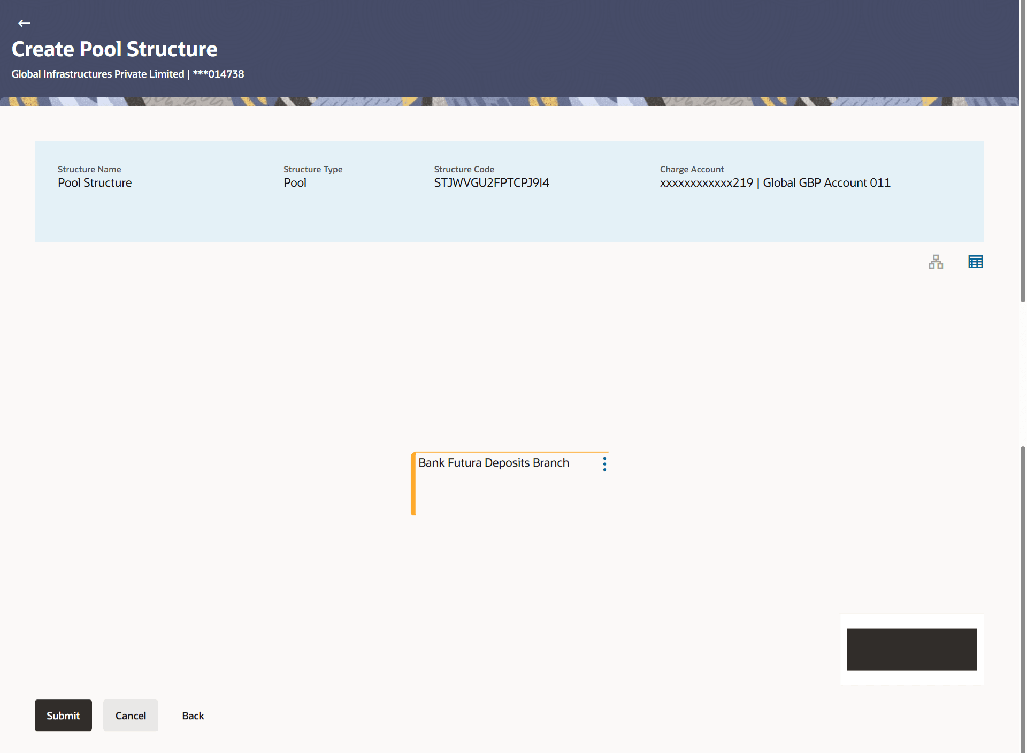Click the Pool Structure name value

click(95, 183)
